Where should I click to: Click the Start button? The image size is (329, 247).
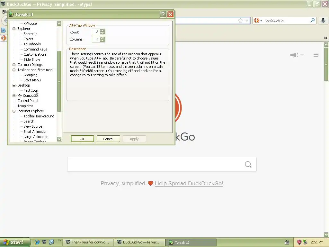15,242
